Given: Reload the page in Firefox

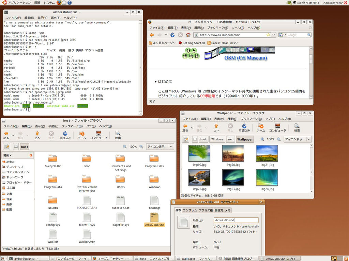Looking at the screenshot, I should click(172, 35).
